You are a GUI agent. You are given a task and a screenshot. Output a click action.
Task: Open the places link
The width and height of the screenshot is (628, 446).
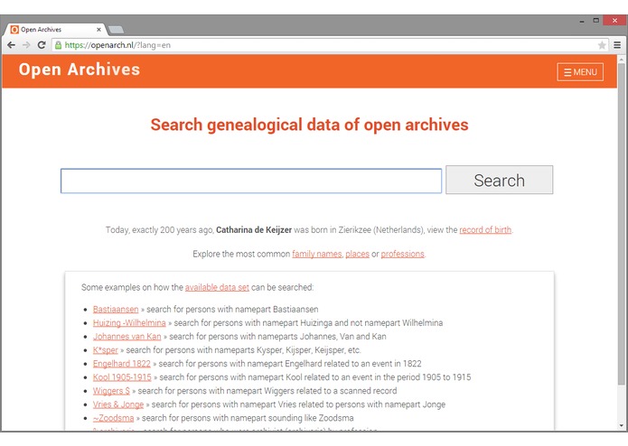click(x=357, y=254)
